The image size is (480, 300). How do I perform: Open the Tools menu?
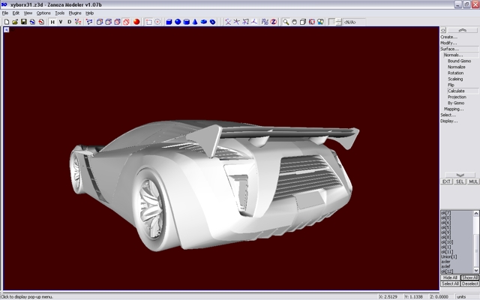click(x=59, y=13)
